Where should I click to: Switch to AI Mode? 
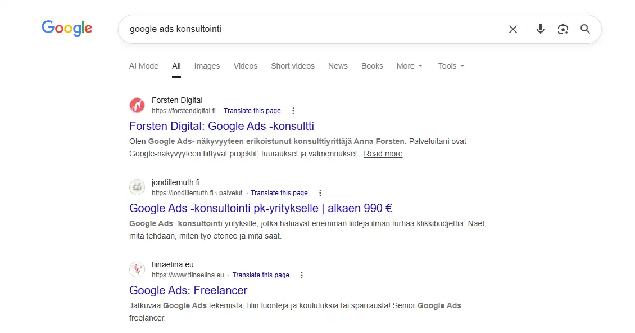click(143, 66)
